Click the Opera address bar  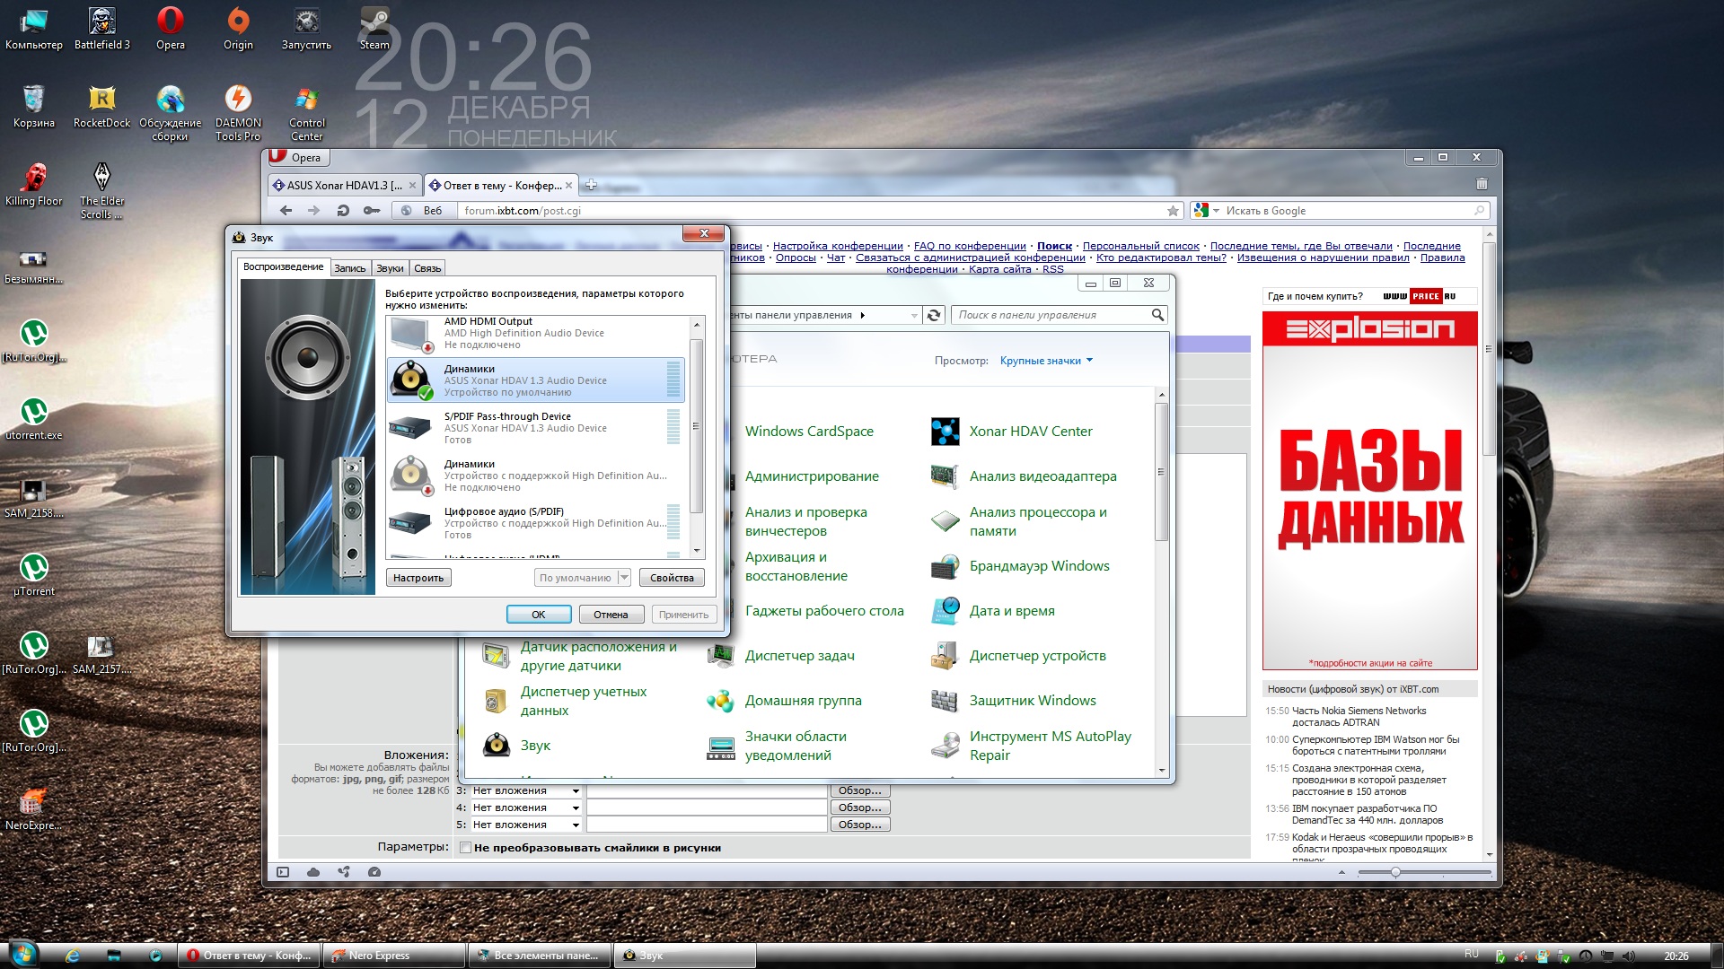812,211
